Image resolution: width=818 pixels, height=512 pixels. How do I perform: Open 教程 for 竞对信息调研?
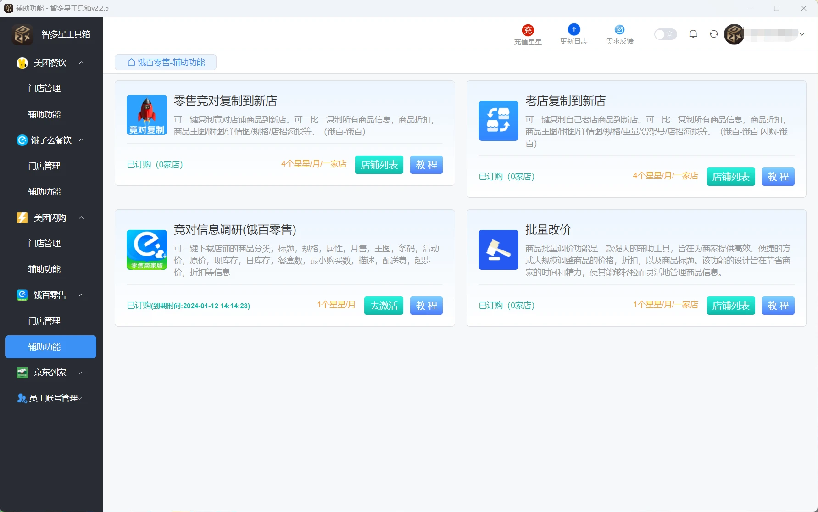(x=426, y=306)
